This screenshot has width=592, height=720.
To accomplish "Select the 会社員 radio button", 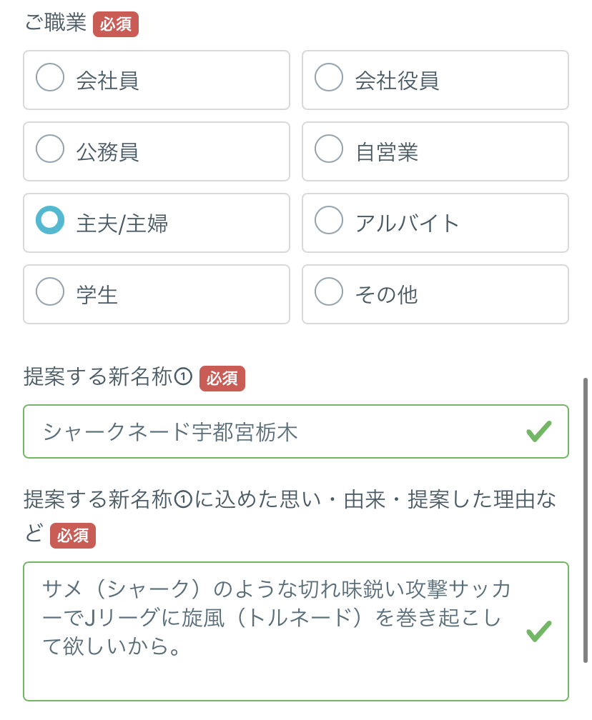I will (x=50, y=78).
